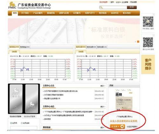Click the 网站地图 sitemap link
Image resolution: width=159 pixels, height=134 pixels.
point(134,2)
